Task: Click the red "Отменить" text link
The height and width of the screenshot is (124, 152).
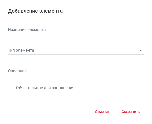Action: [x=103, y=112]
